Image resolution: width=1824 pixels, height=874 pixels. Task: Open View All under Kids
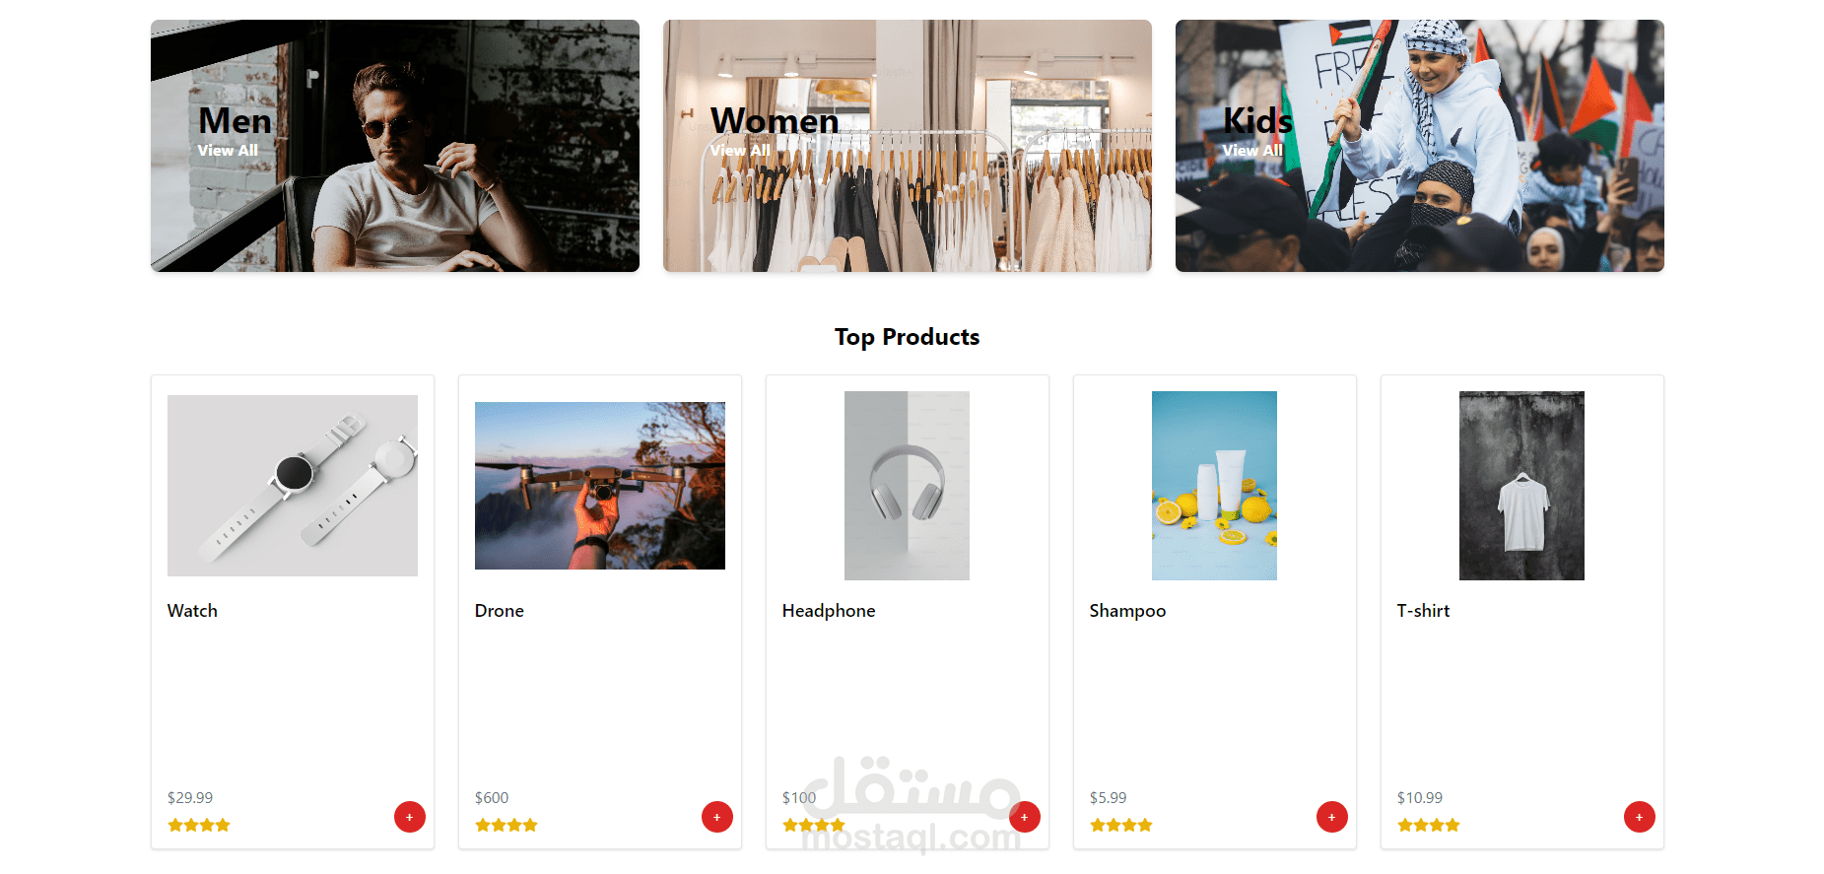click(1252, 151)
